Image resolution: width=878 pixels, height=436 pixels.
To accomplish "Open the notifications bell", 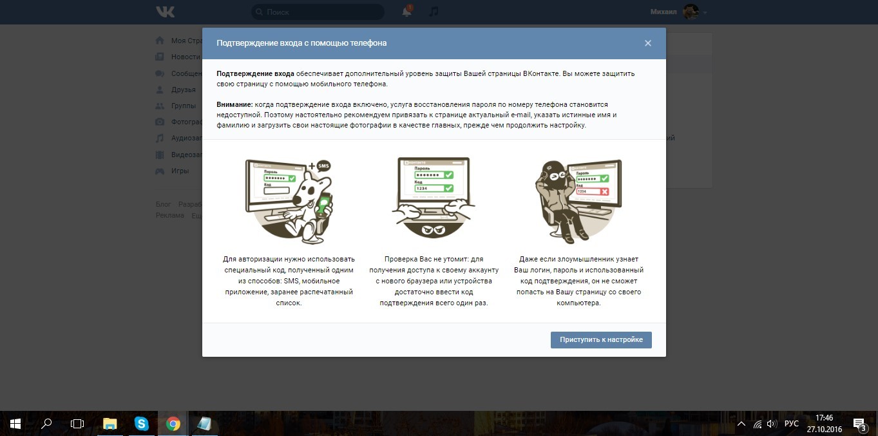I will pyautogui.click(x=406, y=12).
